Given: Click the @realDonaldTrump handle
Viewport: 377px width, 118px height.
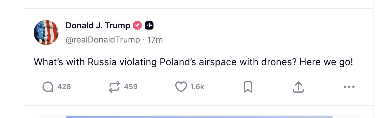Looking at the screenshot, I should click(103, 40).
